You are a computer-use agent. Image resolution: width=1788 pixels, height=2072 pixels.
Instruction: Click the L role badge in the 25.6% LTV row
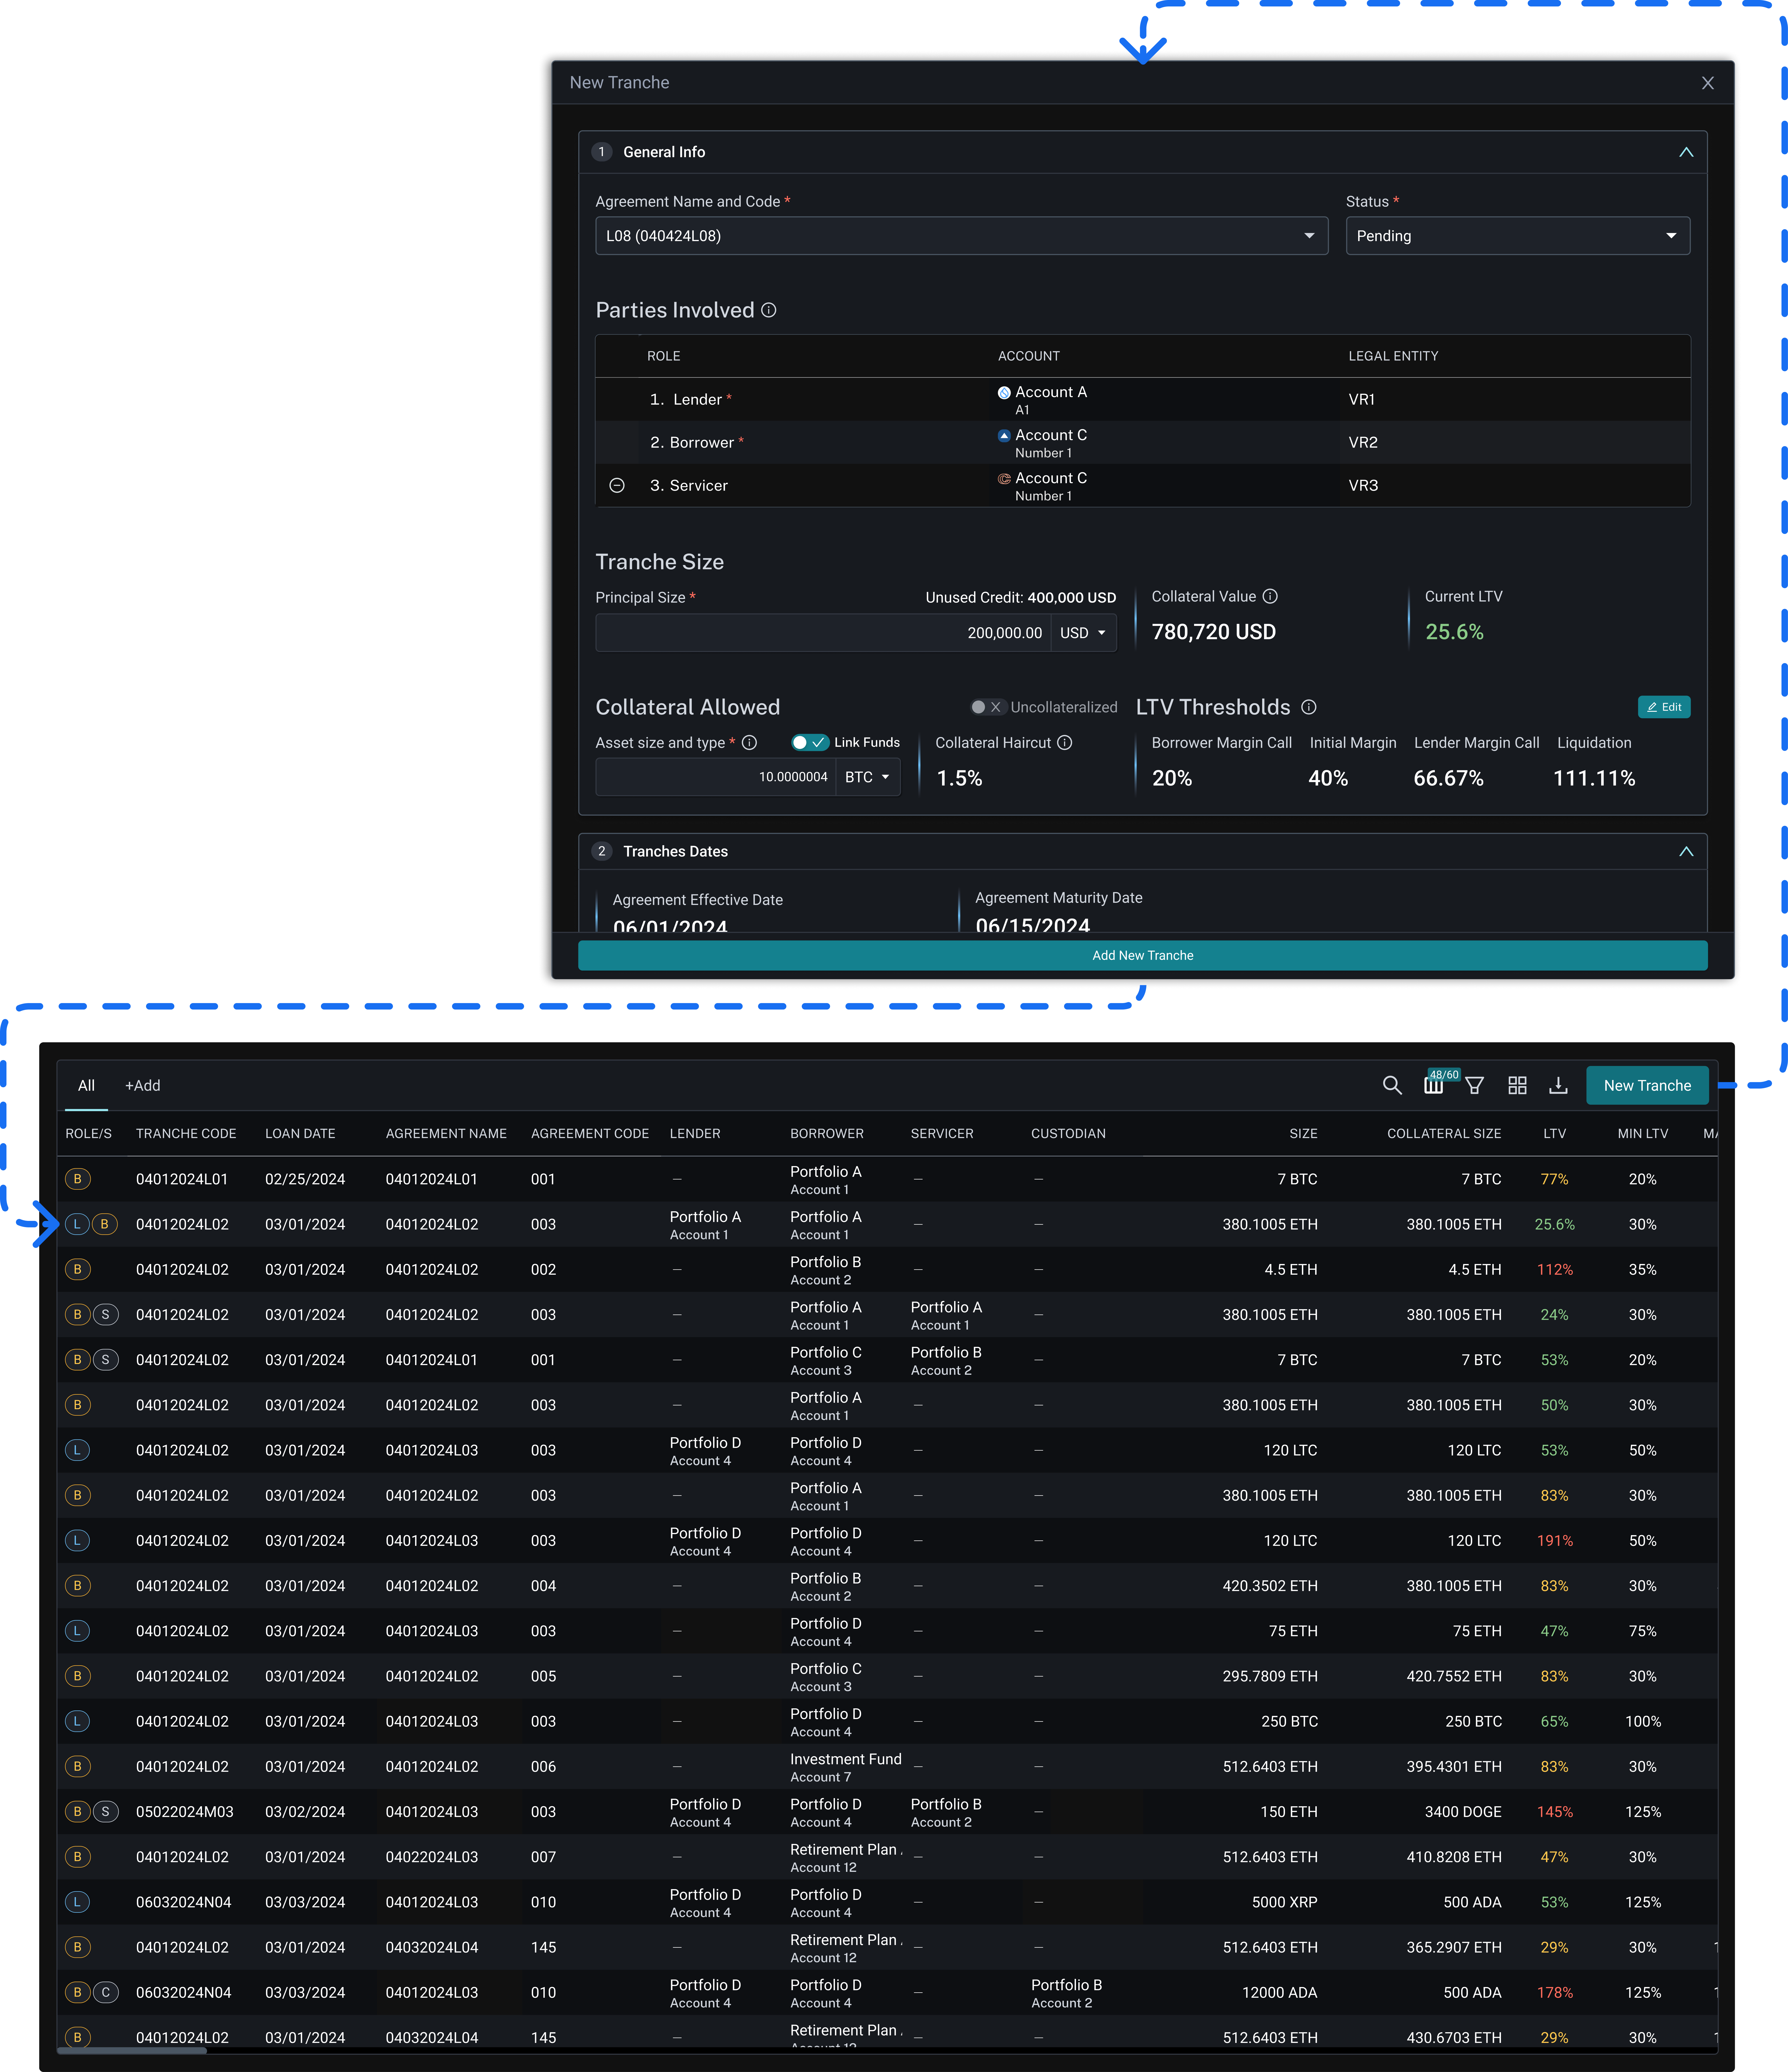(77, 1224)
